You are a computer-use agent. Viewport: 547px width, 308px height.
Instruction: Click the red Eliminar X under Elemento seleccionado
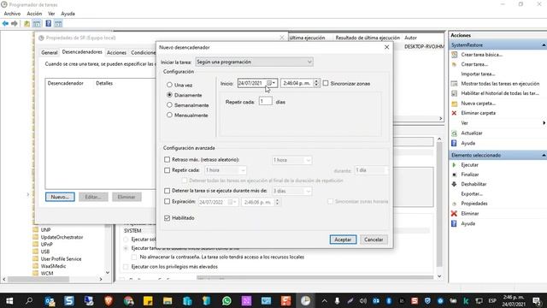[x=454, y=213]
